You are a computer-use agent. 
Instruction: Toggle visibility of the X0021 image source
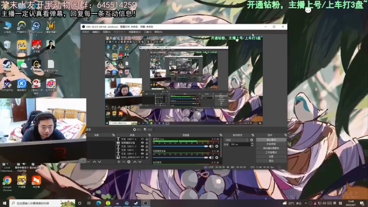coord(142,157)
